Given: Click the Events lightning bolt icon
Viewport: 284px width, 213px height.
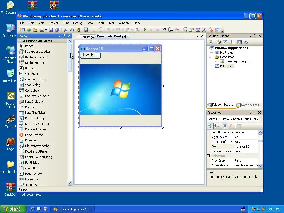Looking at the screenshot, I should (x=231, y=126).
